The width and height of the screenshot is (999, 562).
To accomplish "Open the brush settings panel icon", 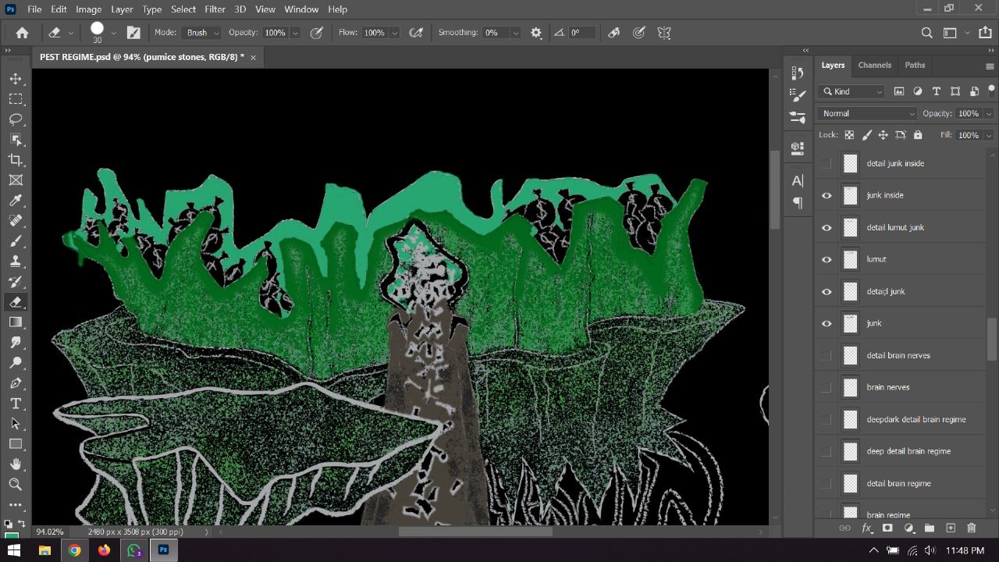I will coord(133,33).
